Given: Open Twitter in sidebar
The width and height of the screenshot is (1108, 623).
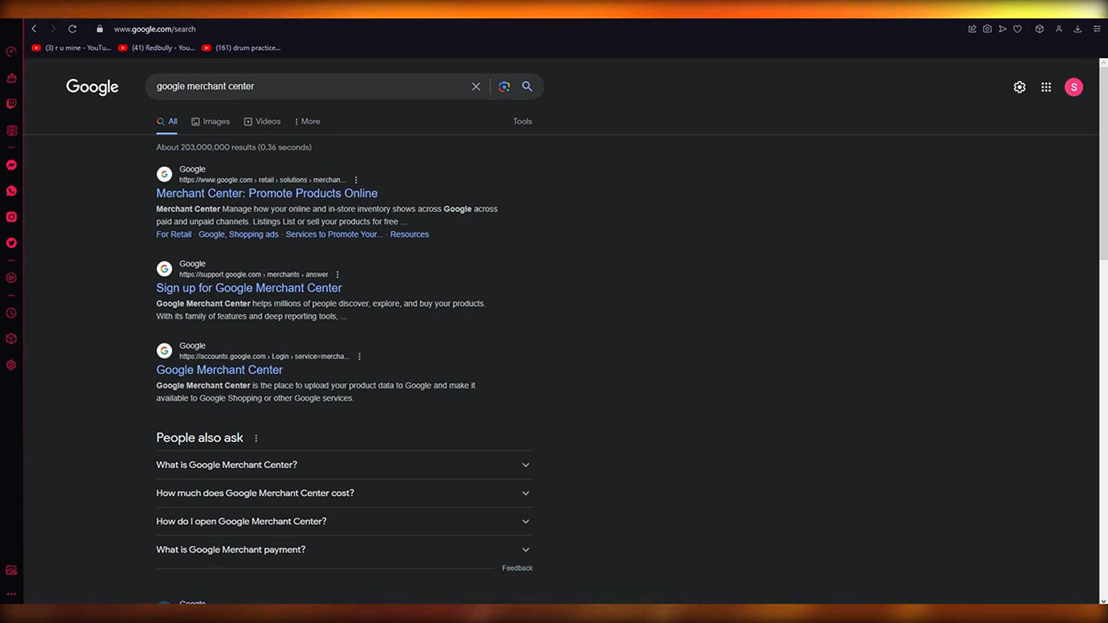Looking at the screenshot, I should tap(11, 243).
